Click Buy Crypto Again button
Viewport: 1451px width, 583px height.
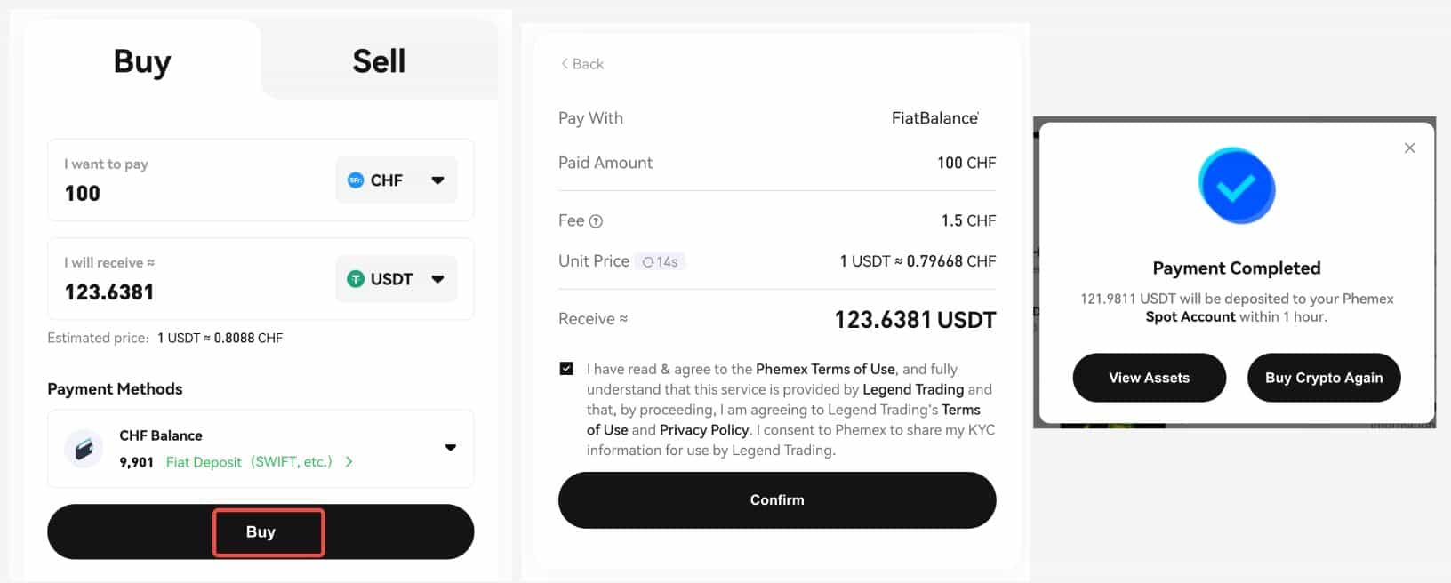point(1324,378)
